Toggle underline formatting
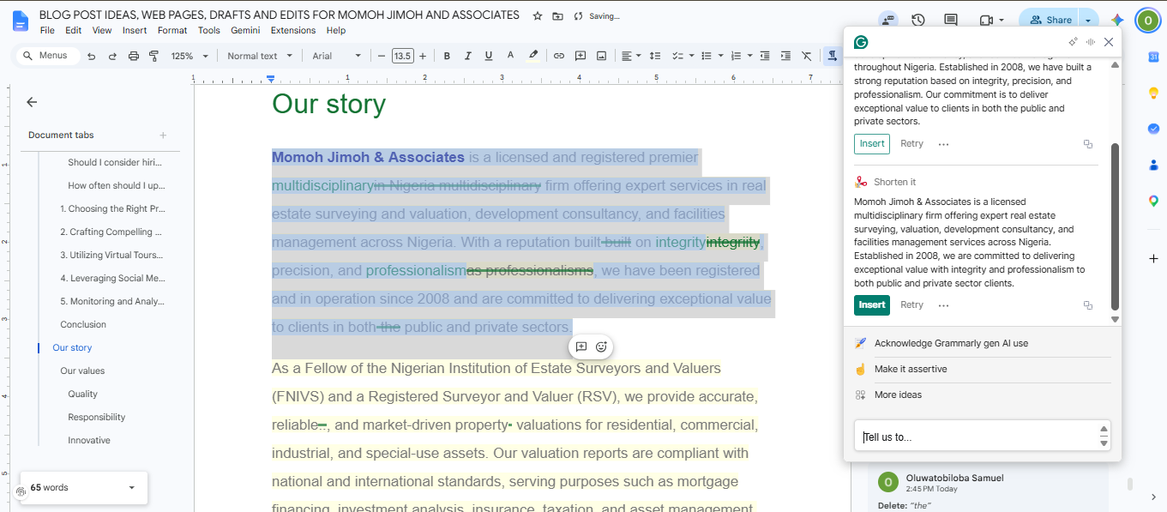The height and width of the screenshot is (512, 1167). (x=489, y=56)
